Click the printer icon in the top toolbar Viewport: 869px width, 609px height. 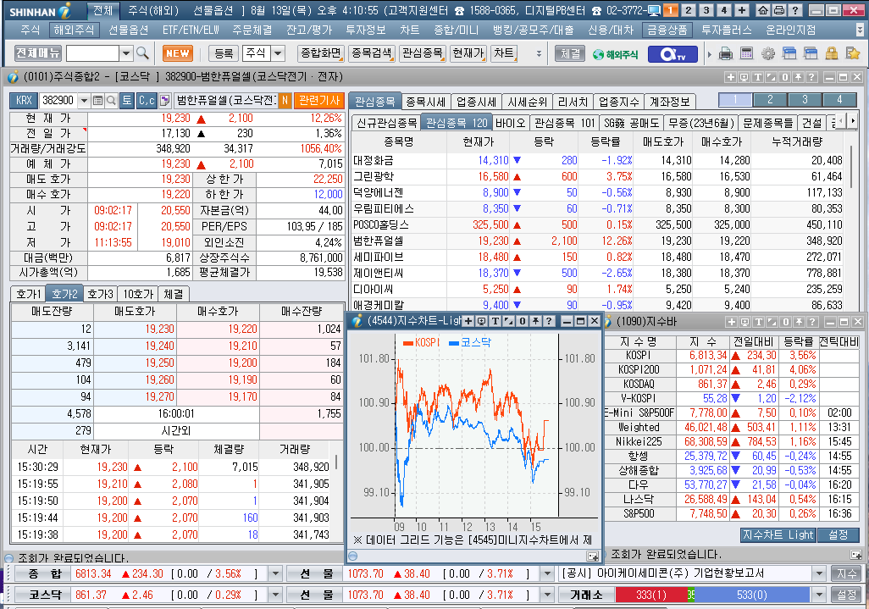(726, 53)
